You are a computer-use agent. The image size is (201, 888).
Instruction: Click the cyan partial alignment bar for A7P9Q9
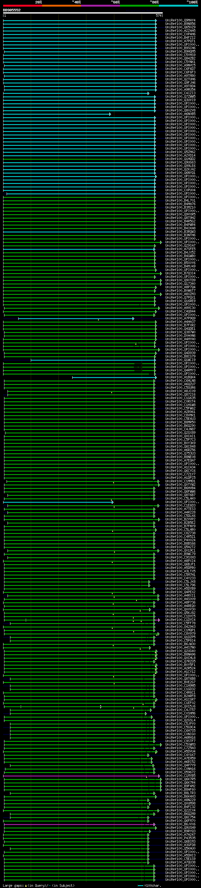[76, 318]
